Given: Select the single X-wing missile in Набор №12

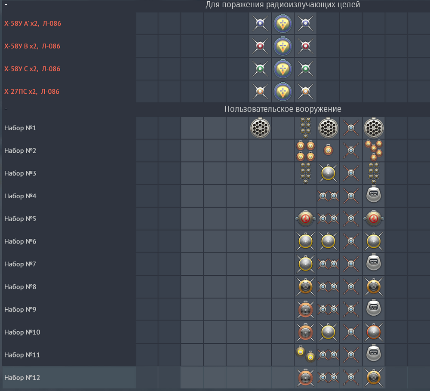Looking at the screenshot, I should [x=351, y=378].
